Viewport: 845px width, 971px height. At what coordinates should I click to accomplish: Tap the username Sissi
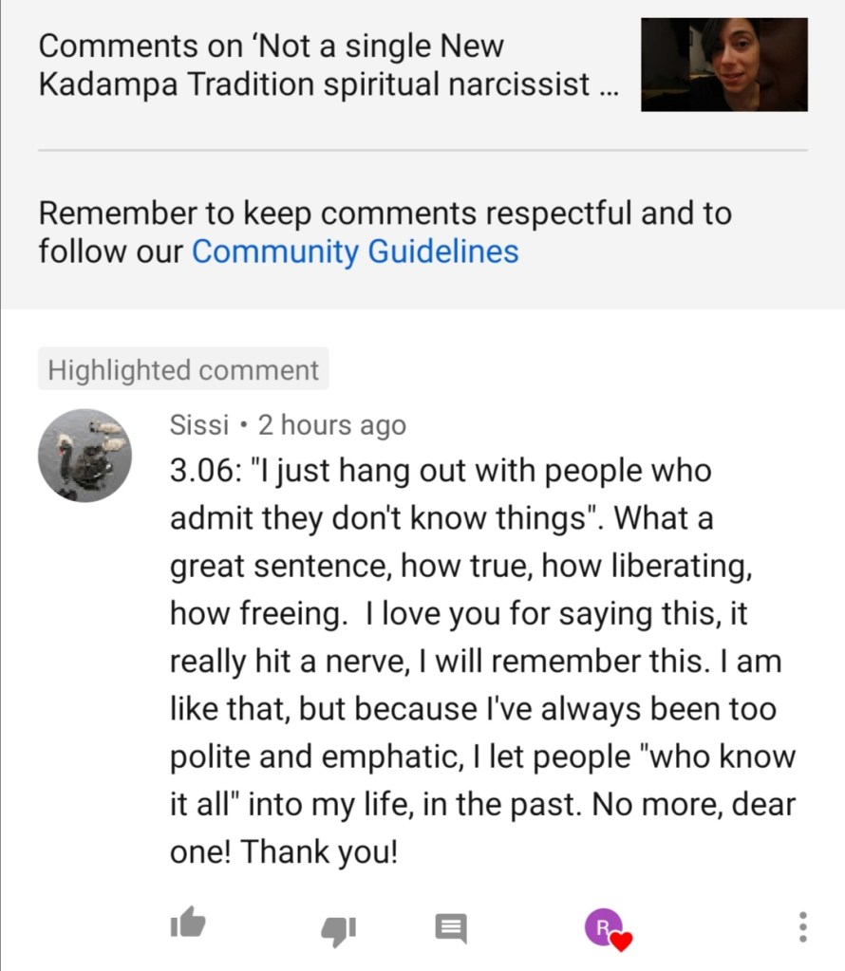coord(198,425)
